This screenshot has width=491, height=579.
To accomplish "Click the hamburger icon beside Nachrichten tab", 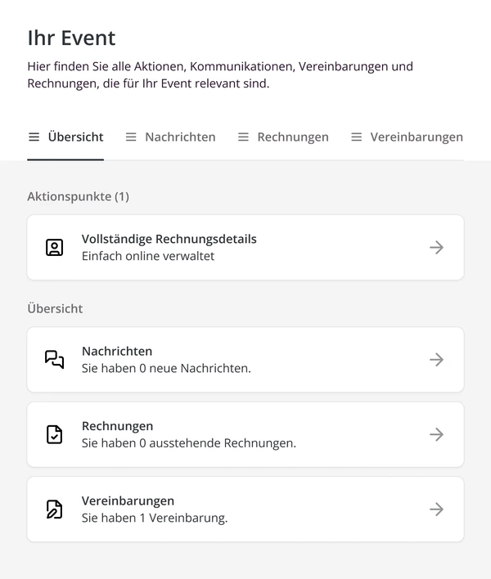I will (131, 137).
